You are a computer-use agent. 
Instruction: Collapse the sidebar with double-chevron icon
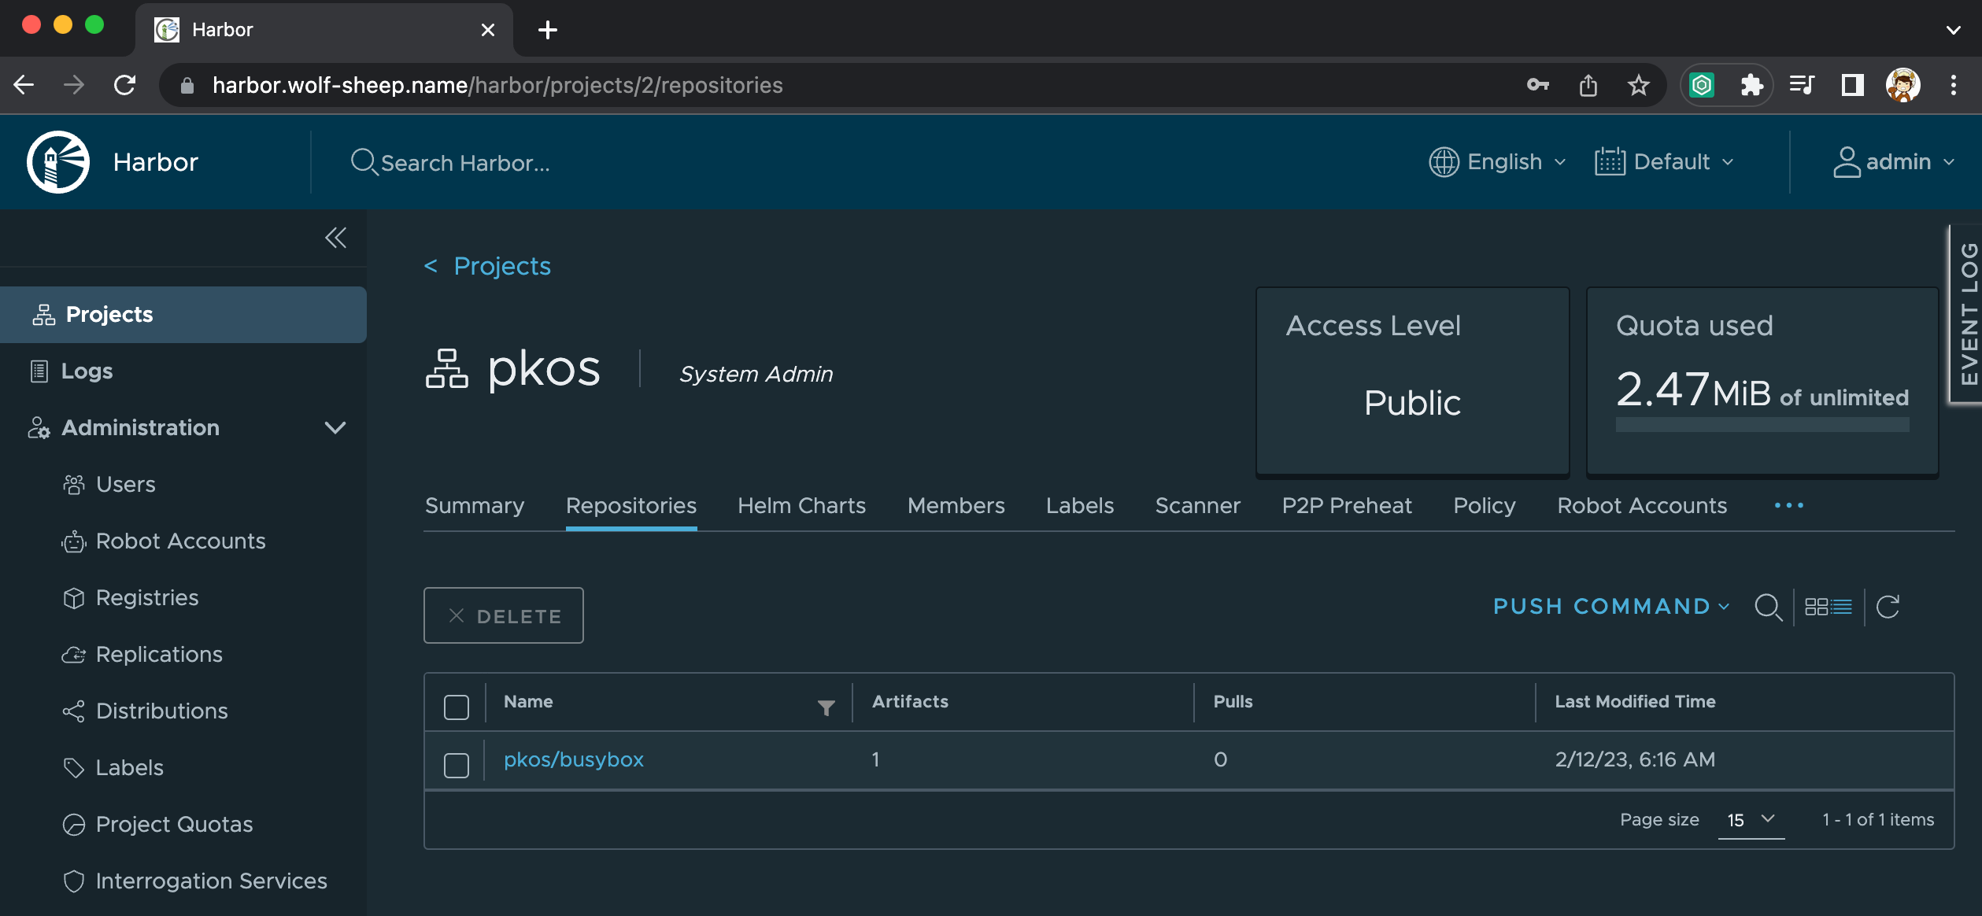tap(335, 238)
